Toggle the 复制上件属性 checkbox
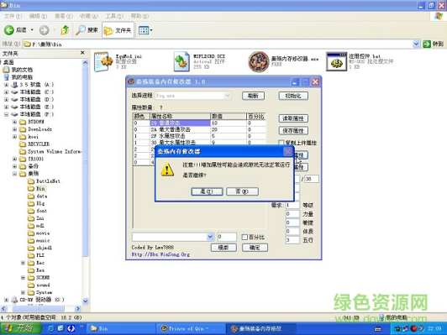 (x=281, y=143)
